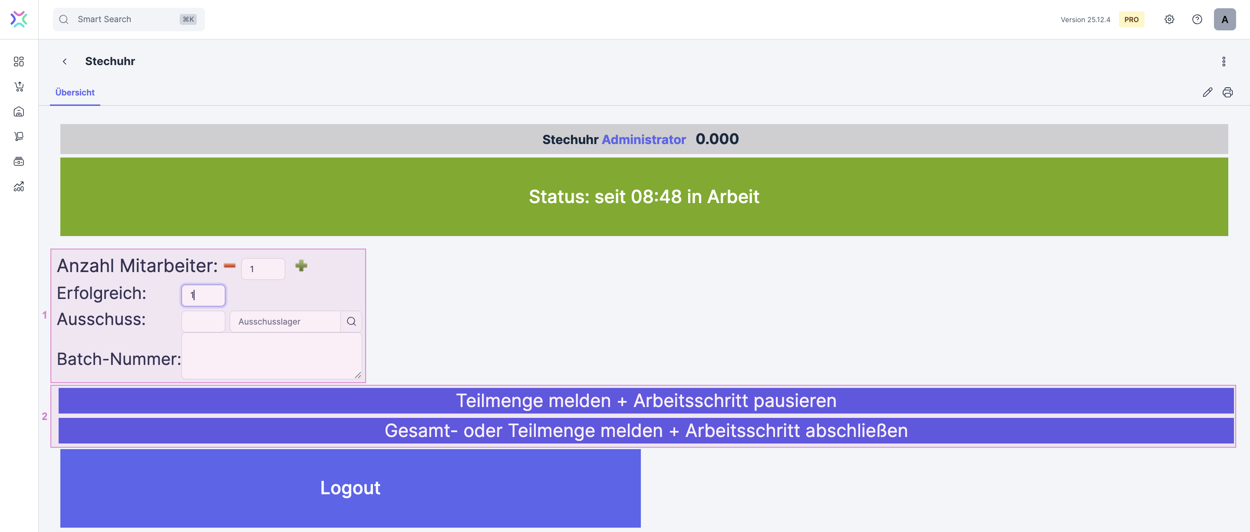The width and height of the screenshot is (1250, 532).
Task: Open the analytics chart icon in sidebar
Action: coord(19,187)
